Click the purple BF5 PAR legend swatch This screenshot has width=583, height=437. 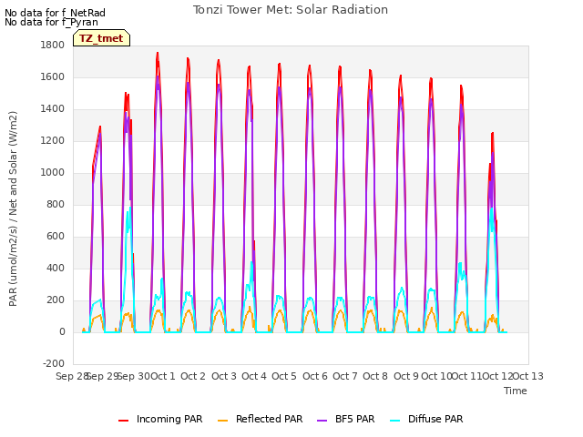point(322,420)
